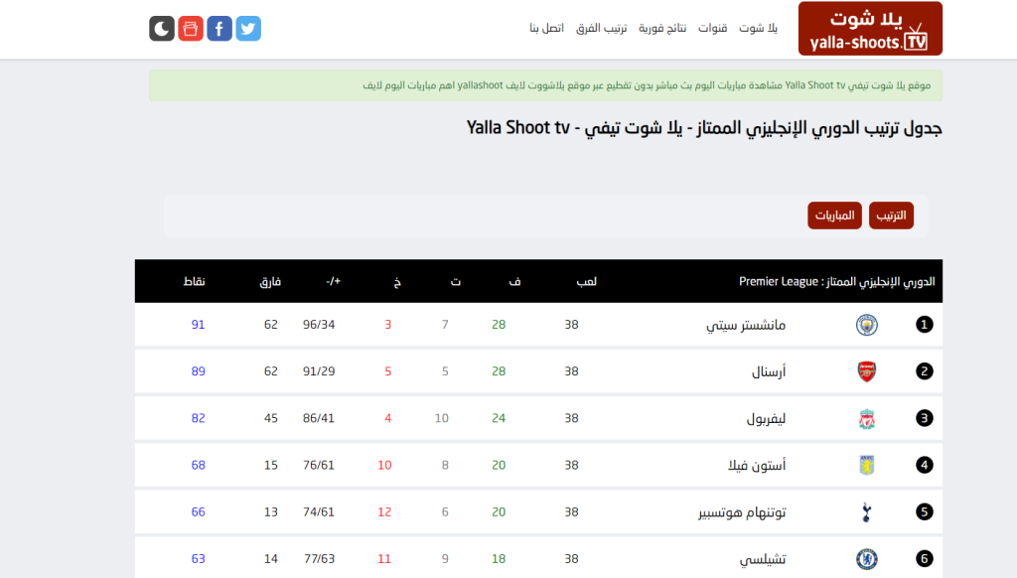The image size is (1017, 578).
Task: Click the Manchester City club crest
Action: point(866,325)
